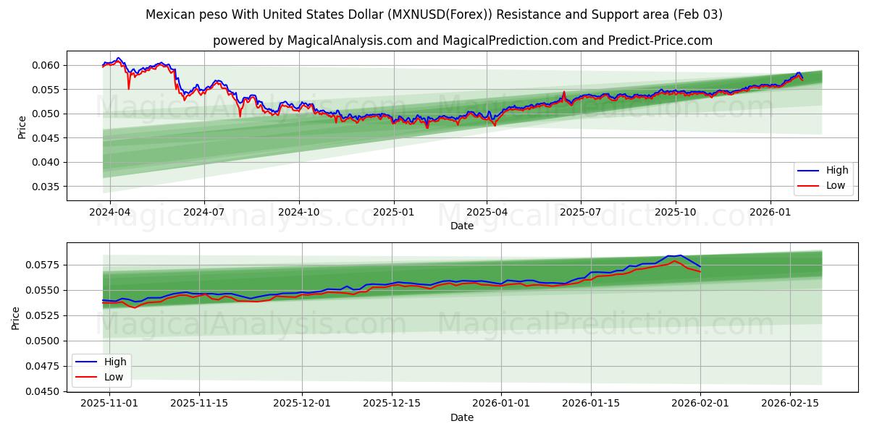Select the blue High legend line marker

pos(808,171)
